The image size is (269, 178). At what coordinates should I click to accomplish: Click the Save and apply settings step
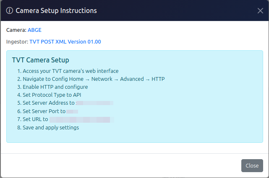51,127
